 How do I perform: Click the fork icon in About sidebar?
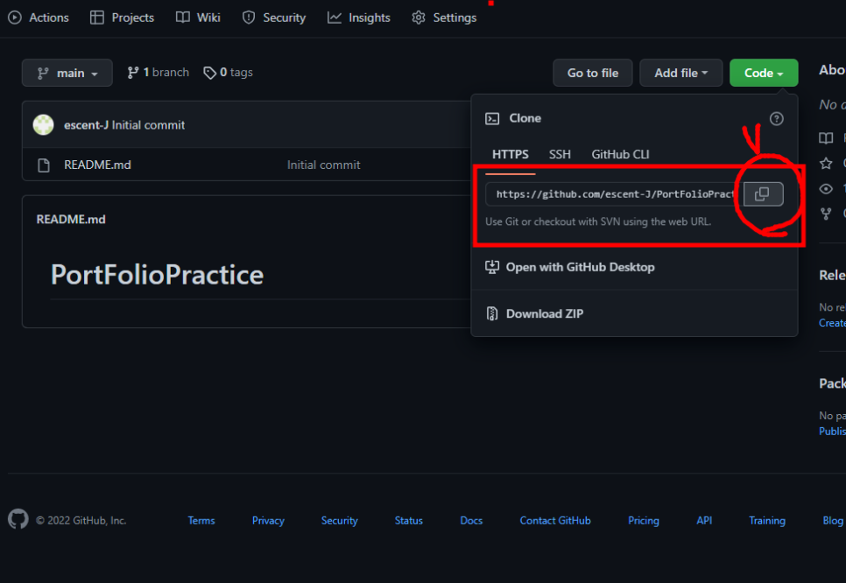coord(826,214)
